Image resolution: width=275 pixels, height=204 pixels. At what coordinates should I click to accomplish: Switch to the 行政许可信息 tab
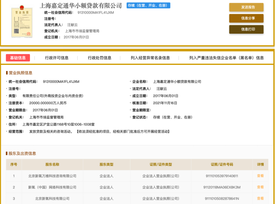point(57,58)
